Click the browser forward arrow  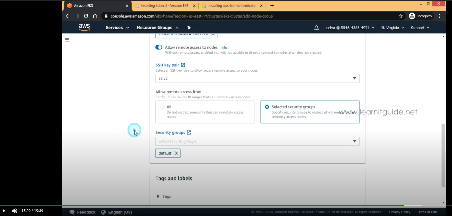77,16
